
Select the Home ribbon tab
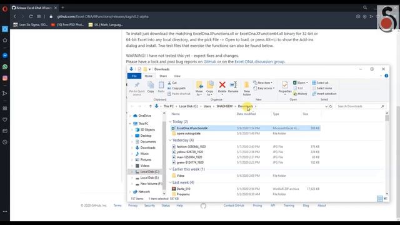pos(149,76)
